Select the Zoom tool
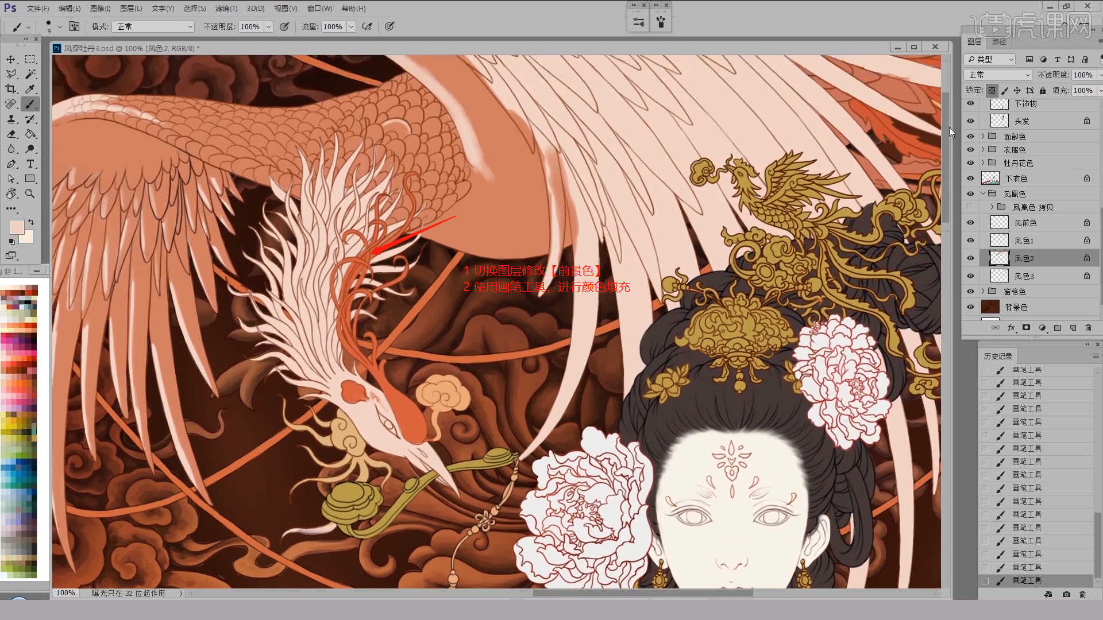Viewport: 1103px width, 620px height. click(30, 193)
